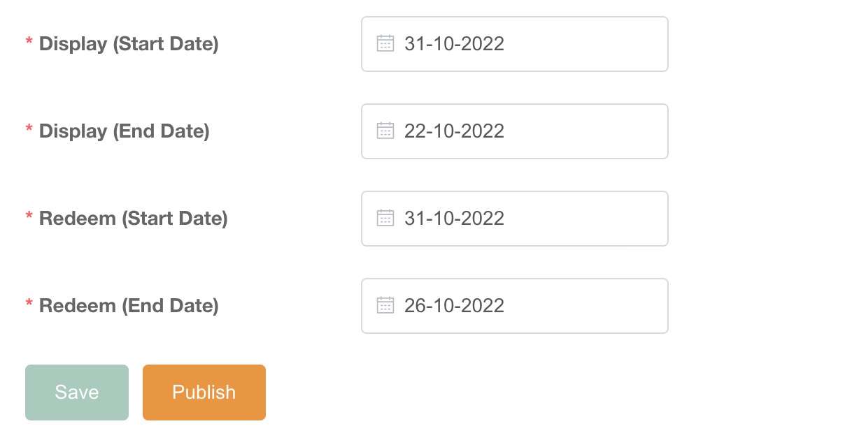This screenshot has height=440, width=859.
Task: Click the "Redeem (Start Date)" label text
Action: coord(134,219)
